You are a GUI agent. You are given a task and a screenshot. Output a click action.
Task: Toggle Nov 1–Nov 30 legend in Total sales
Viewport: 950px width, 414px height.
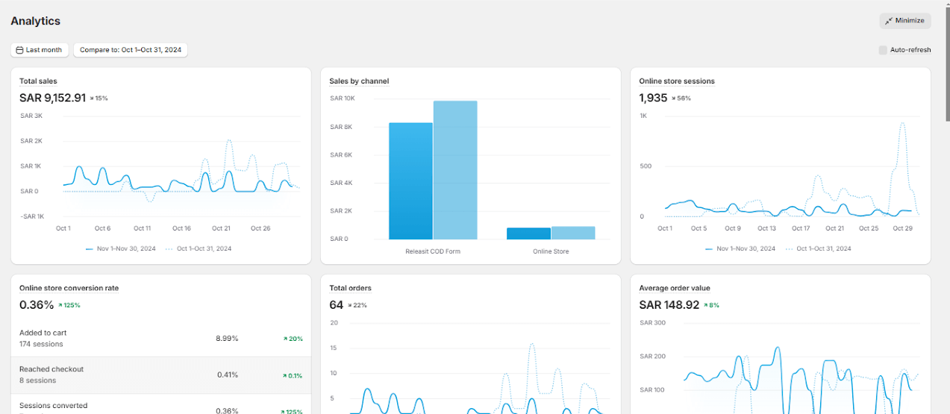(120, 248)
